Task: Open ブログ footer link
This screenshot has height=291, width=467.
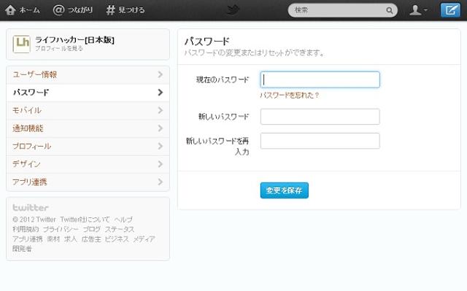Action: (x=92, y=230)
